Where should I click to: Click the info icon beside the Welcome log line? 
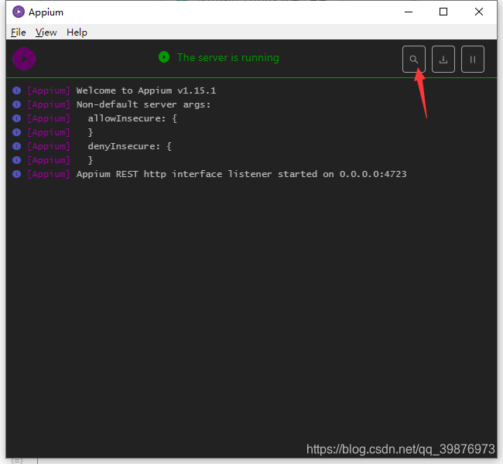pyautogui.click(x=17, y=90)
